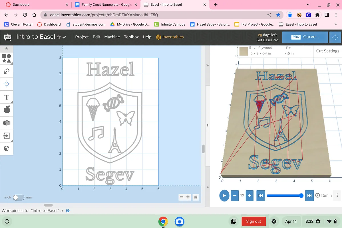The image size is (342, 228).
Task: Open the Toolbox menu
Action: pos(131,37)
